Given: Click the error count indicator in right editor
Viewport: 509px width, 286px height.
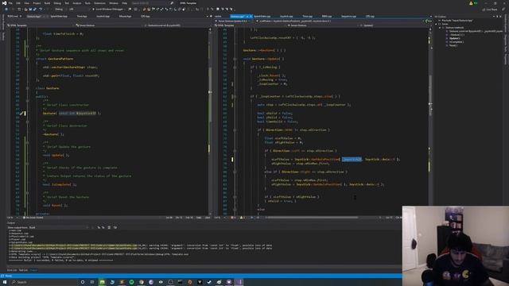Looking at the screenshot, I should pyautogui.click(x=233, y=218).
